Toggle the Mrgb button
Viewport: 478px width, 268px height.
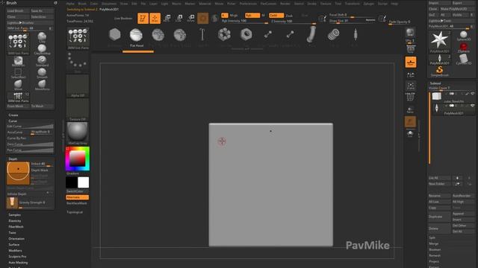(x=234, y=15)
